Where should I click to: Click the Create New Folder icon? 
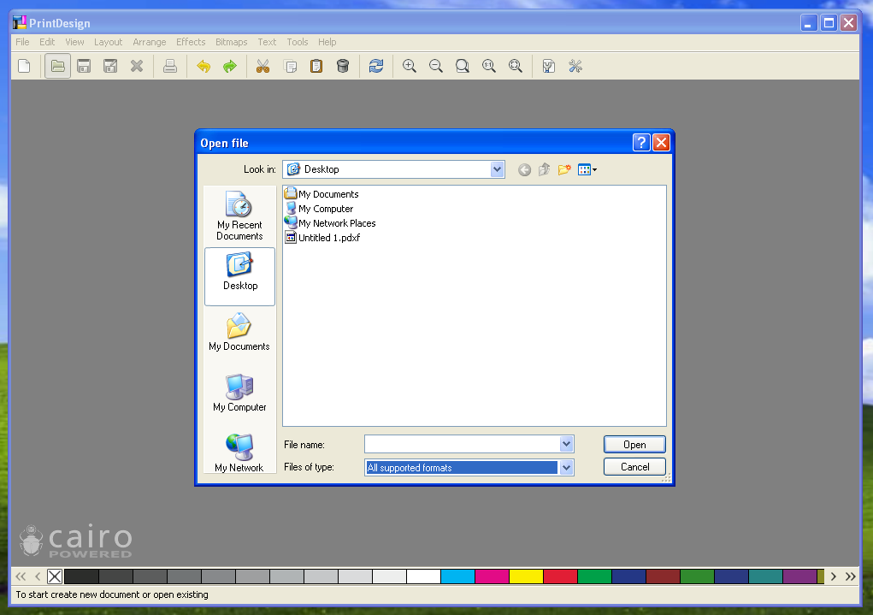click(564, 170)
